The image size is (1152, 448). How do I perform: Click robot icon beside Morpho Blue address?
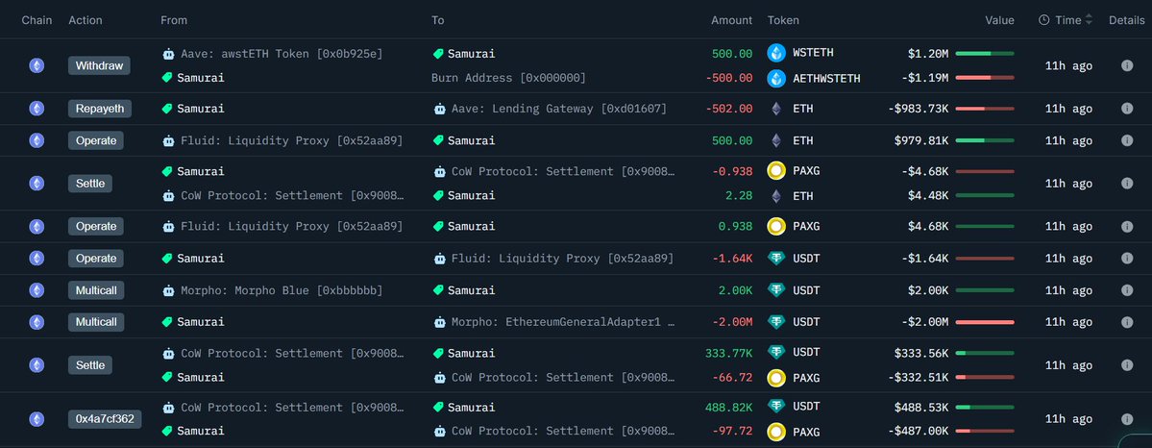click(169, 290)
